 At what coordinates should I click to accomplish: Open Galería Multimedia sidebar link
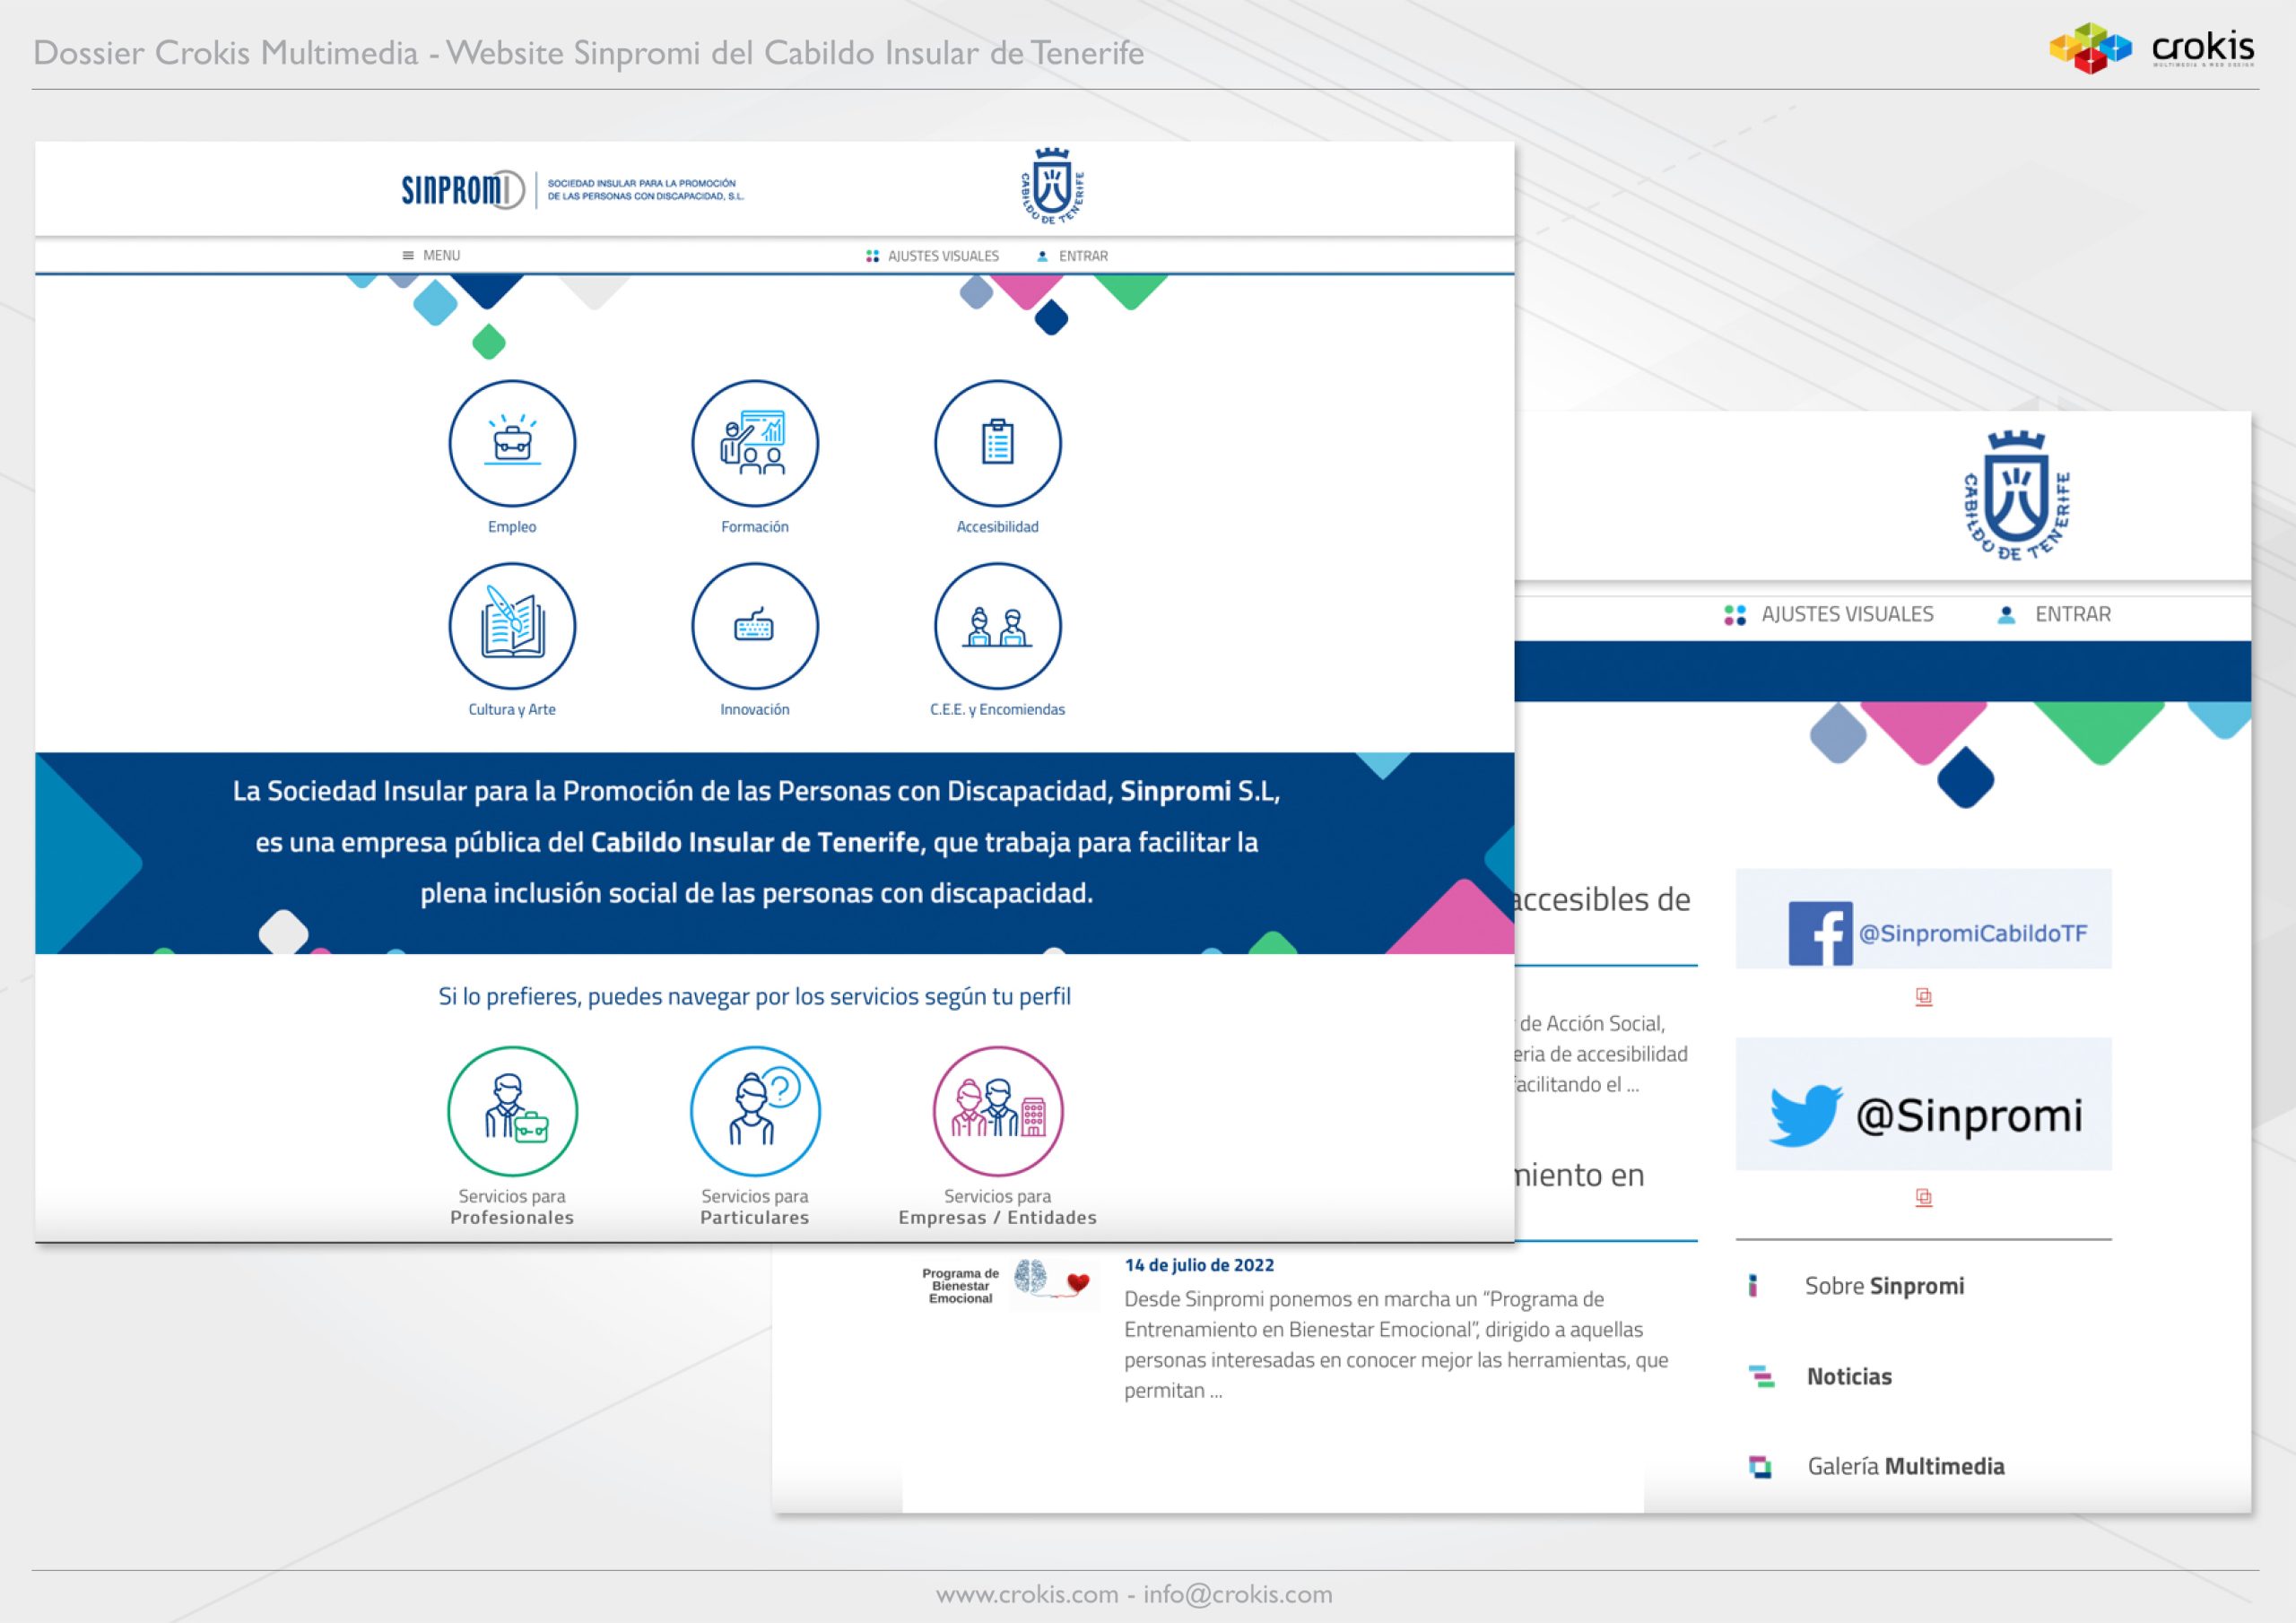(1904, 1467)
